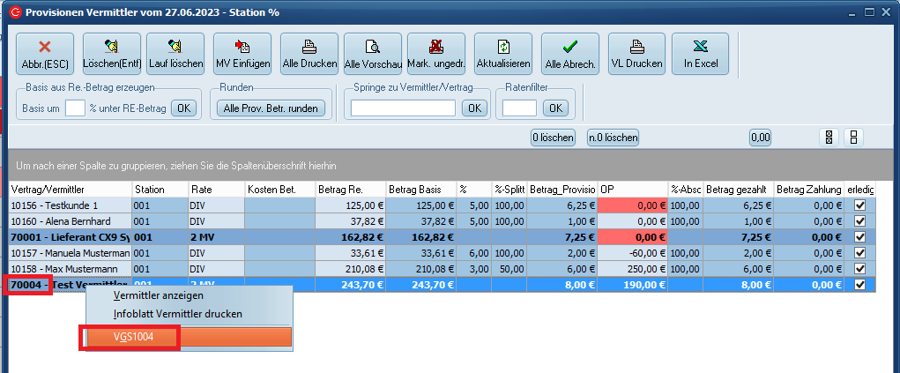Click the expand all groups icon button
Screen dimensions: 900x373
(x=828, y=138)
